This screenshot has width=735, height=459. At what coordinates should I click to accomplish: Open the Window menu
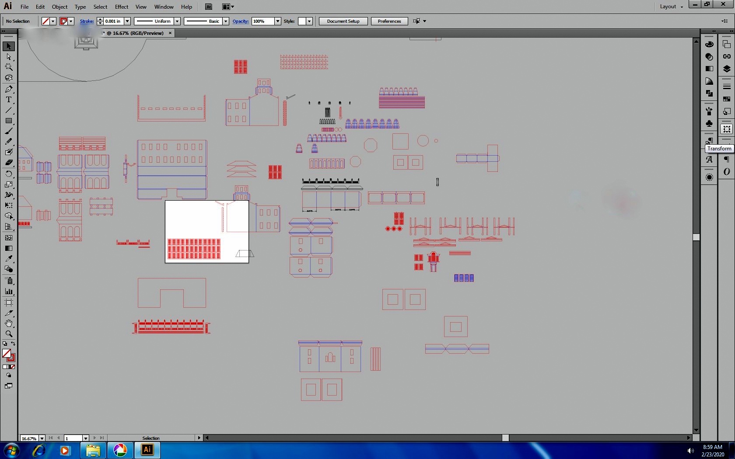[x=164, y=7]
